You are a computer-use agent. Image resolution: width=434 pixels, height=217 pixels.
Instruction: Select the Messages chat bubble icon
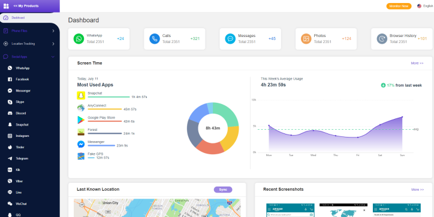click(230, 39)
